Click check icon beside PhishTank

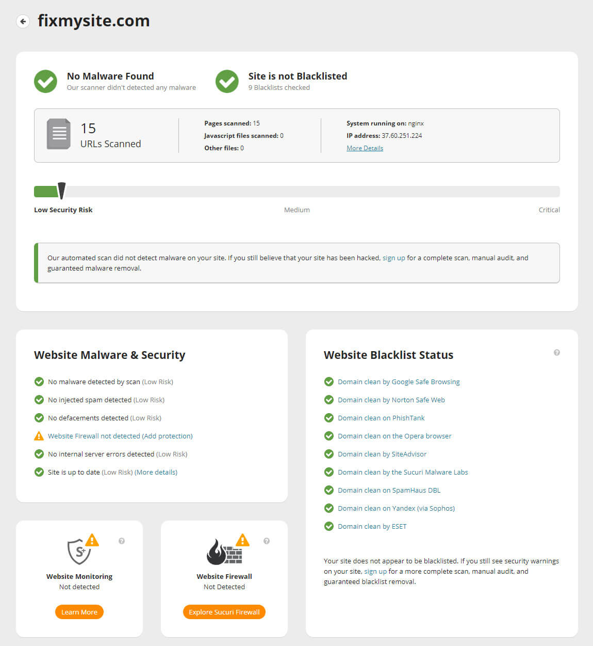[x=329, y=418]
